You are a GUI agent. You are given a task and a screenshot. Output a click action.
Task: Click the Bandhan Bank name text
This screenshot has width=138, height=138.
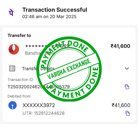coord(40,53)
